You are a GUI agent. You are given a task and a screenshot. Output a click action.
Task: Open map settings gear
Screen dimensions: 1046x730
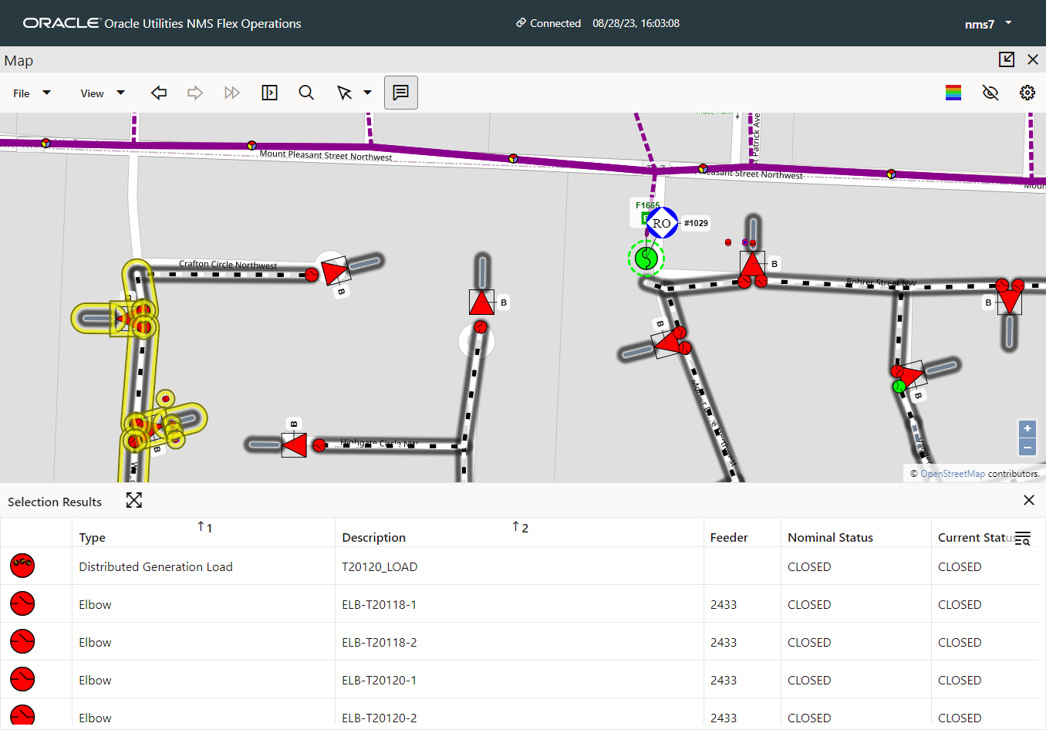click(x=1027, y=93)
